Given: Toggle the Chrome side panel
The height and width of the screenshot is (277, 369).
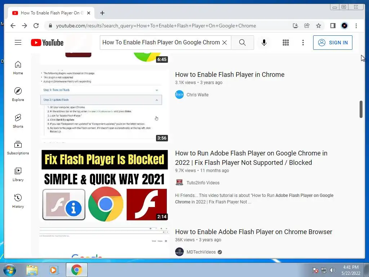Looking at the screenshot, I should [333, 26].
